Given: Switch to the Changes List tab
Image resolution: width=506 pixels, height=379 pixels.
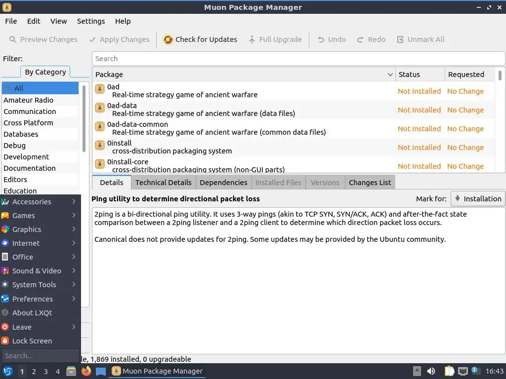Looking at the screenshot, I should (x=370, y=183).
